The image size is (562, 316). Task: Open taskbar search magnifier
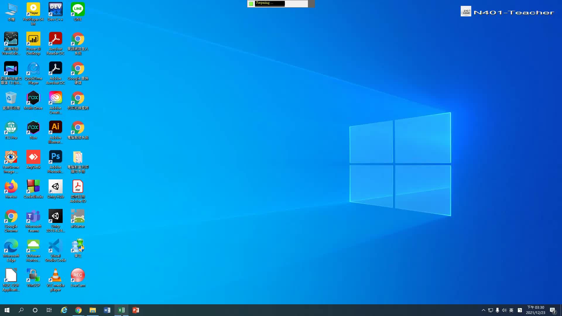pyautogui.click(x=21, y=310)
